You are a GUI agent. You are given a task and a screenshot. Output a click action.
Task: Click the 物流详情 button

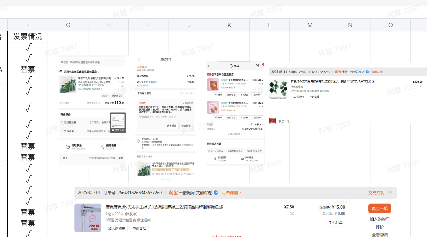click(x=186, y=126)
